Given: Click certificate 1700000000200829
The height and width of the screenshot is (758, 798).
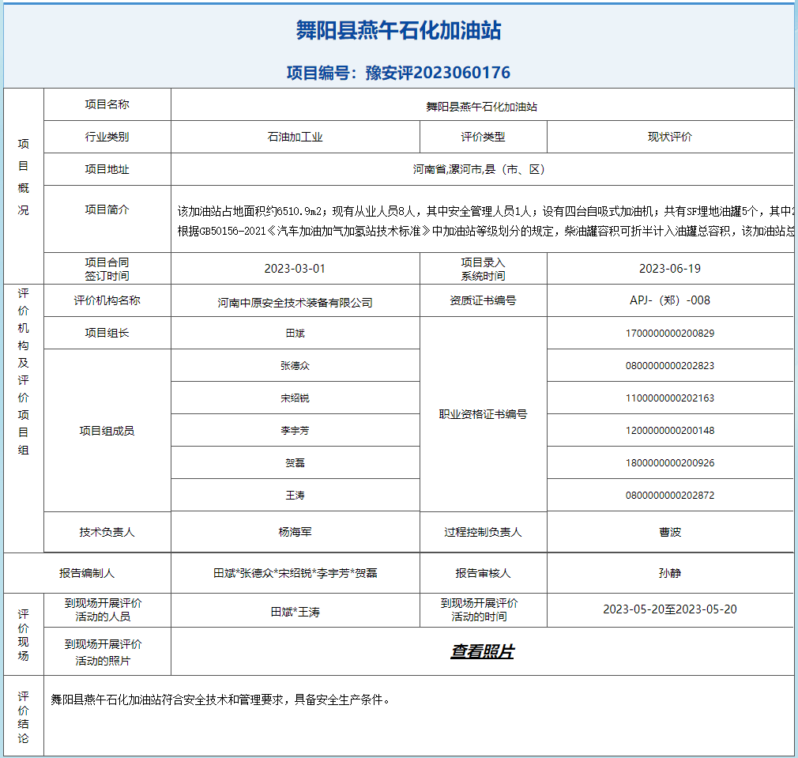Looking at the screenshot, I should click(x=670, y=334).
